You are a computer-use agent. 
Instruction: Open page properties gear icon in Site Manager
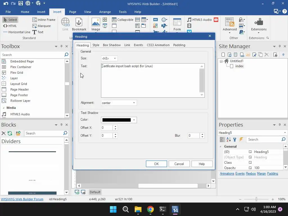point(275,55)
